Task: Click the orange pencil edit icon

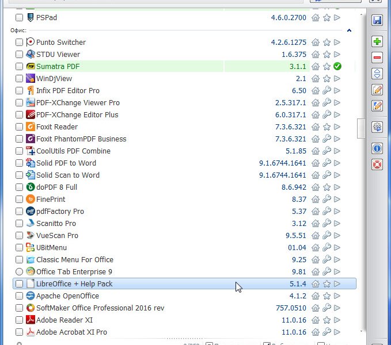Action: coord(377,90)
